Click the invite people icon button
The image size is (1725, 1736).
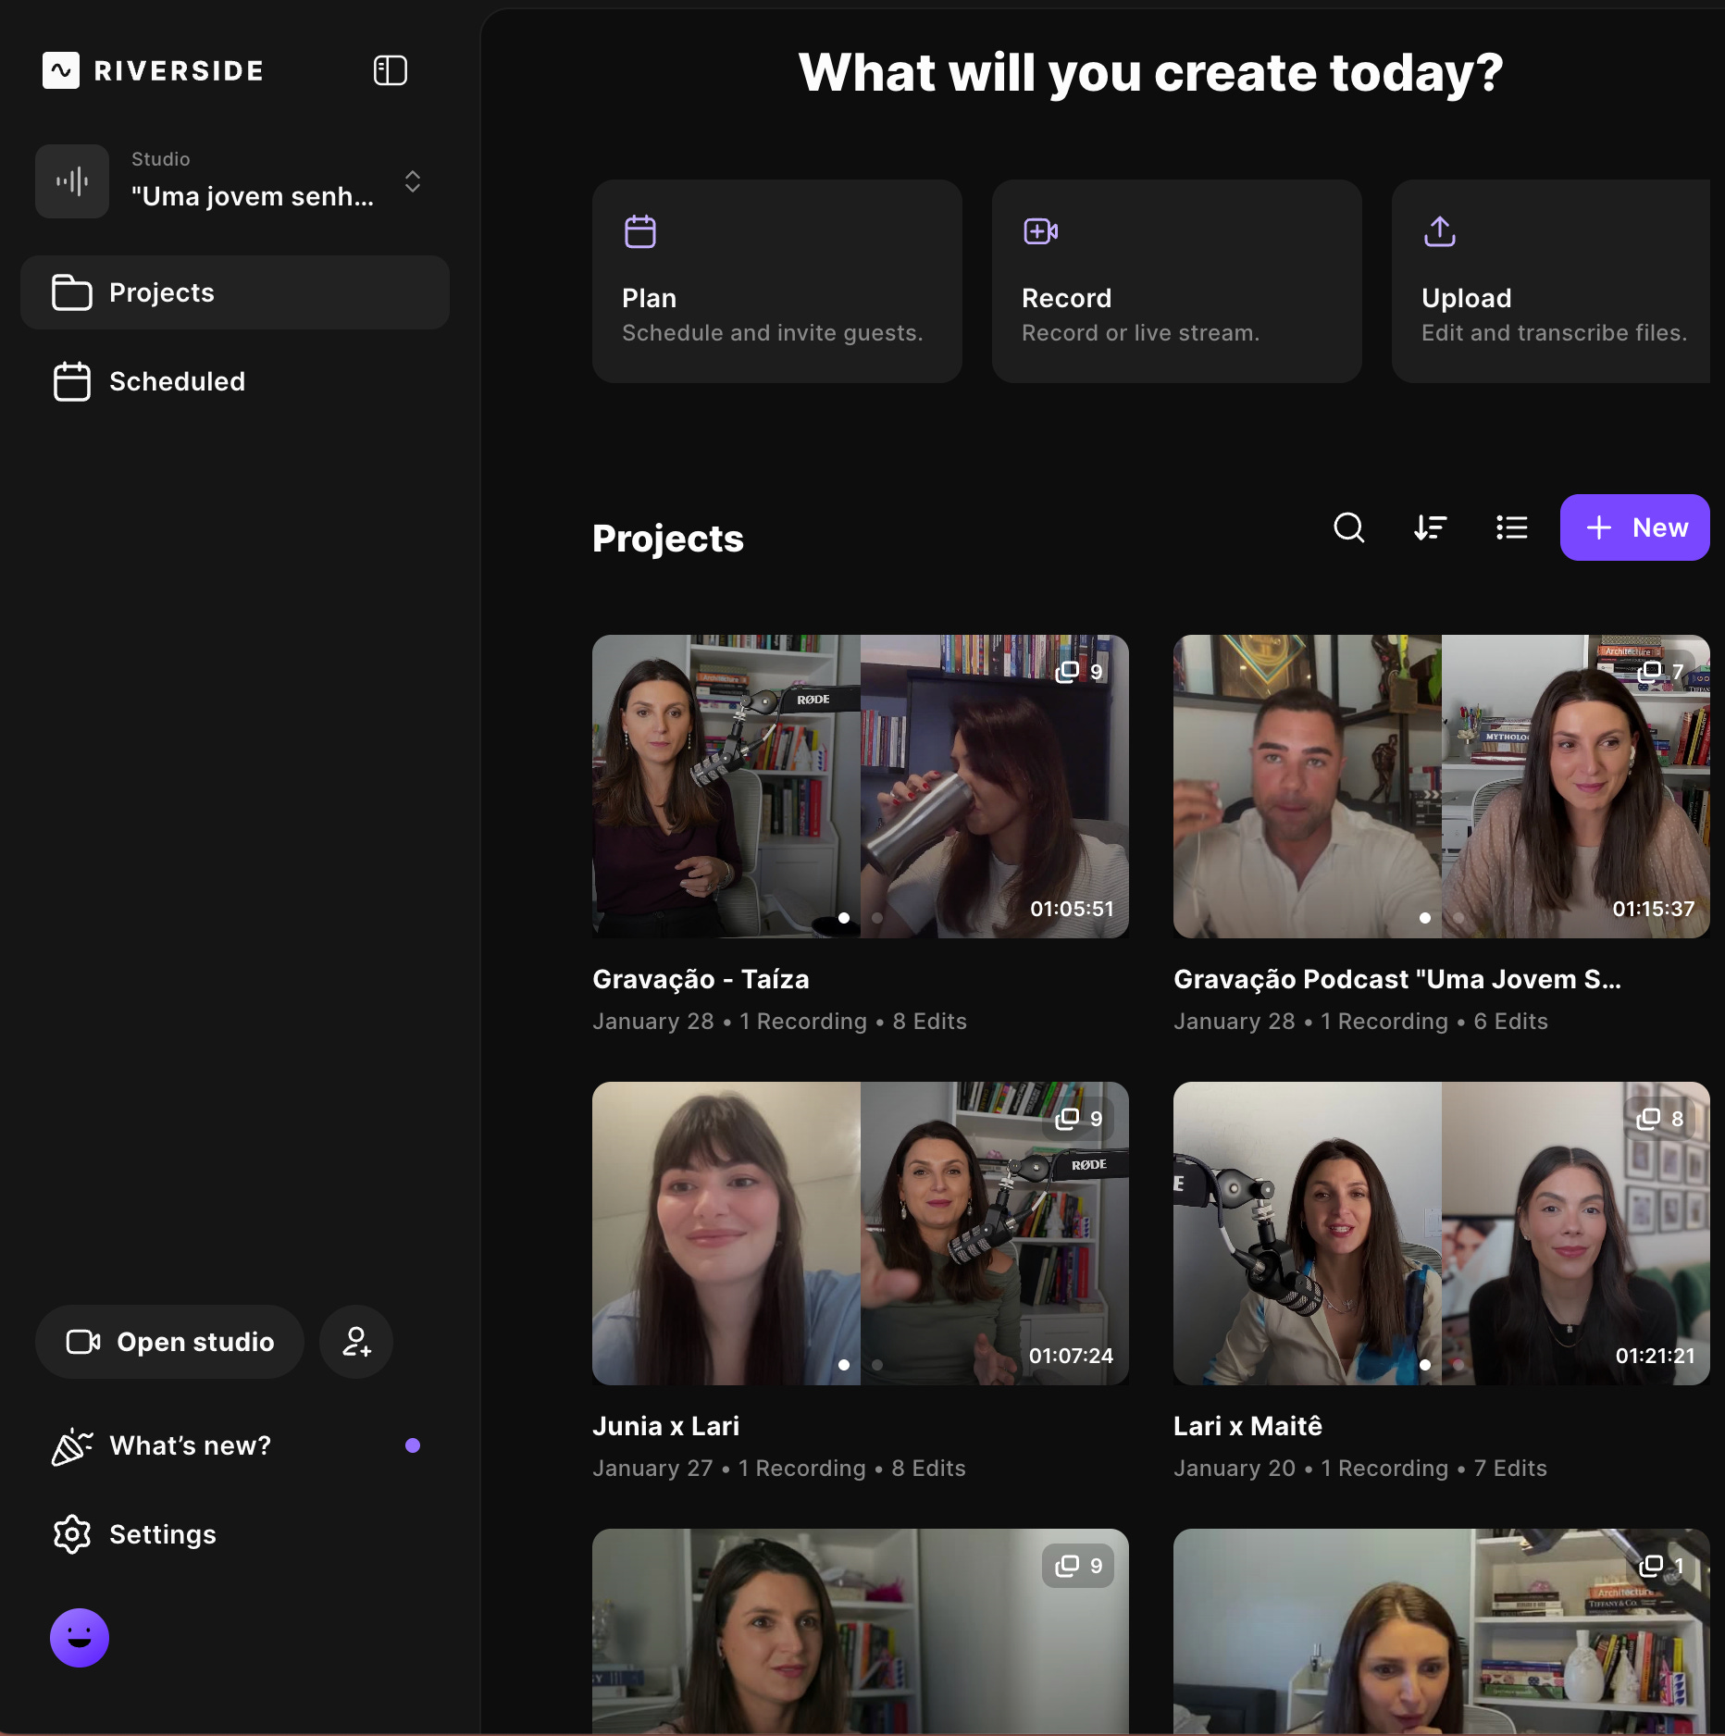coord(356,1342)
